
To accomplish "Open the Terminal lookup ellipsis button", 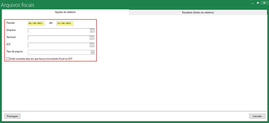I will (92, 38).
